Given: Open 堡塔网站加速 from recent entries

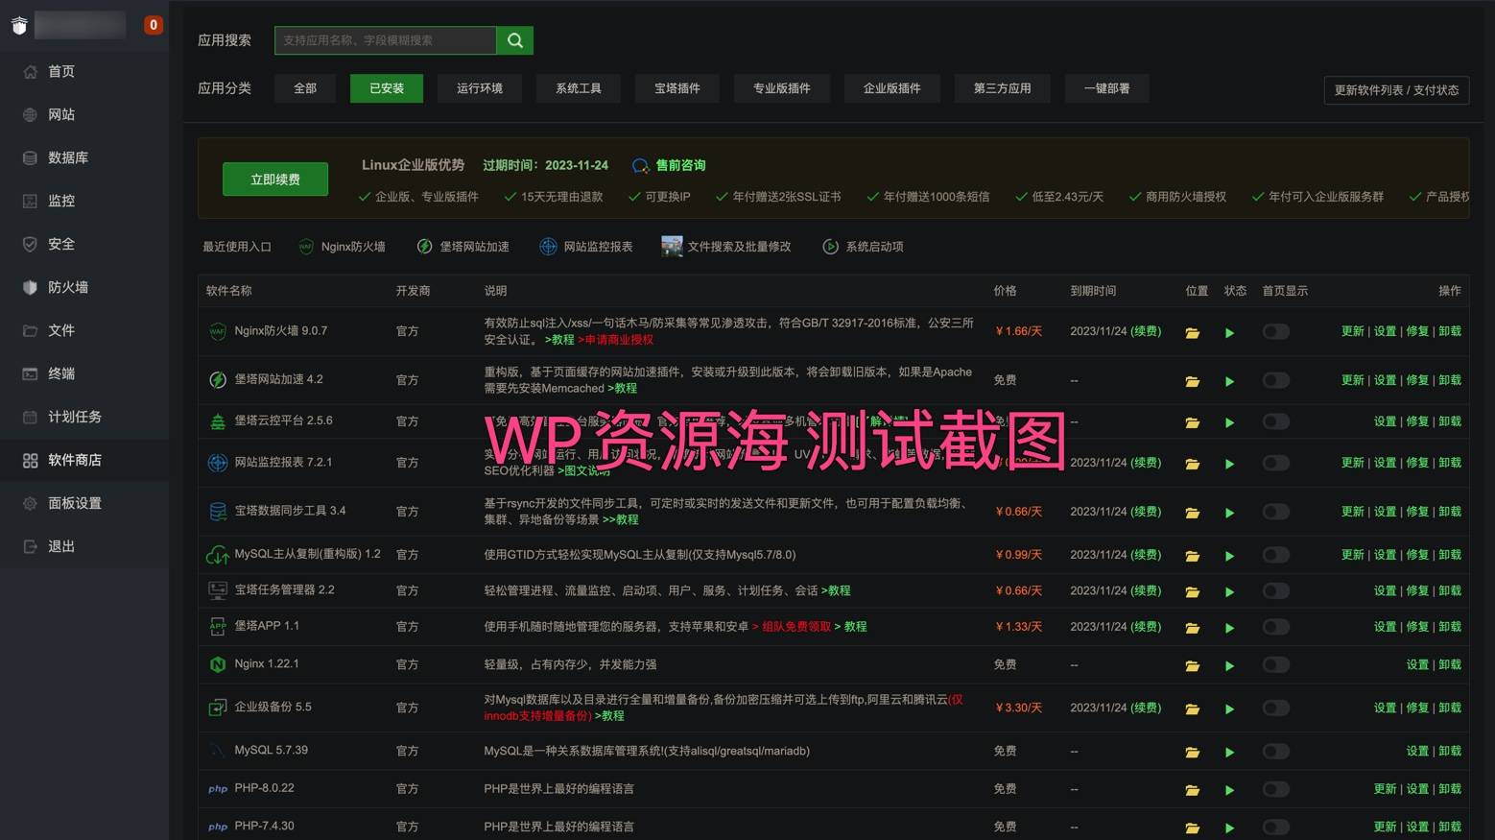Looking at the screenshot, I should pyautogui.click(x=463, y=247).
